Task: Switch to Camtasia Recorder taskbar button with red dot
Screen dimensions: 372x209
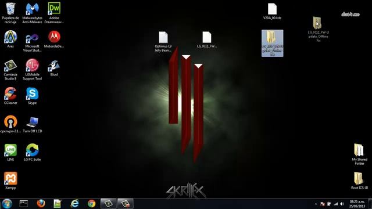Action: coord(126,204)
